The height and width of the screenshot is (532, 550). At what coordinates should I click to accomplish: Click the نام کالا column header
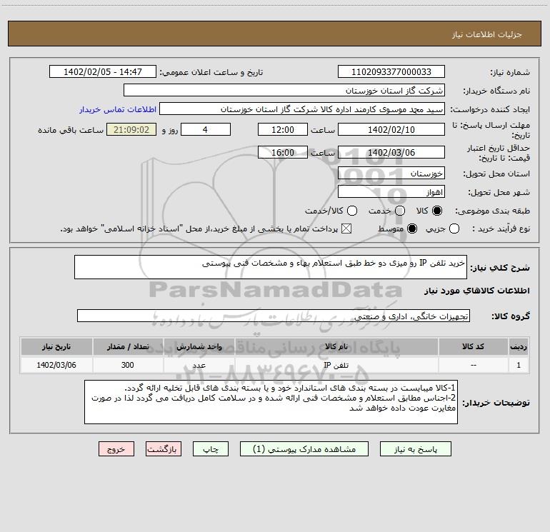pos(336,346)
